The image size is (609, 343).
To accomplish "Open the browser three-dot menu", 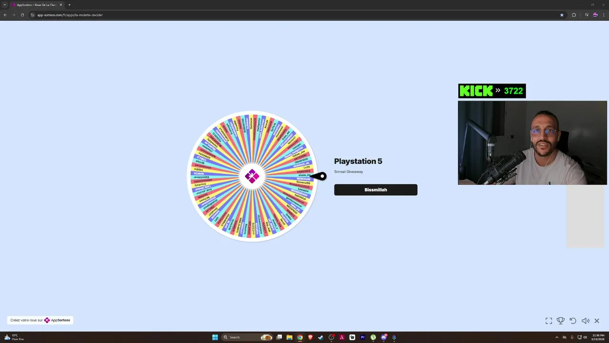I will pos(604,15).
